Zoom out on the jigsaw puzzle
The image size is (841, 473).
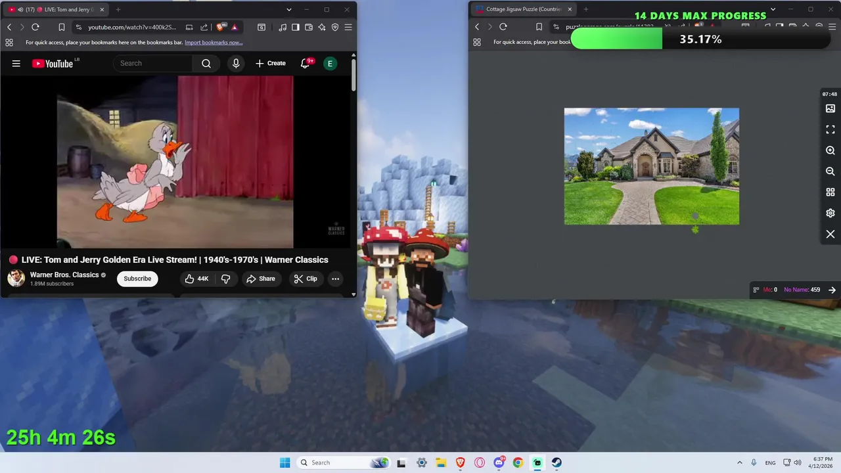(830, 171)
